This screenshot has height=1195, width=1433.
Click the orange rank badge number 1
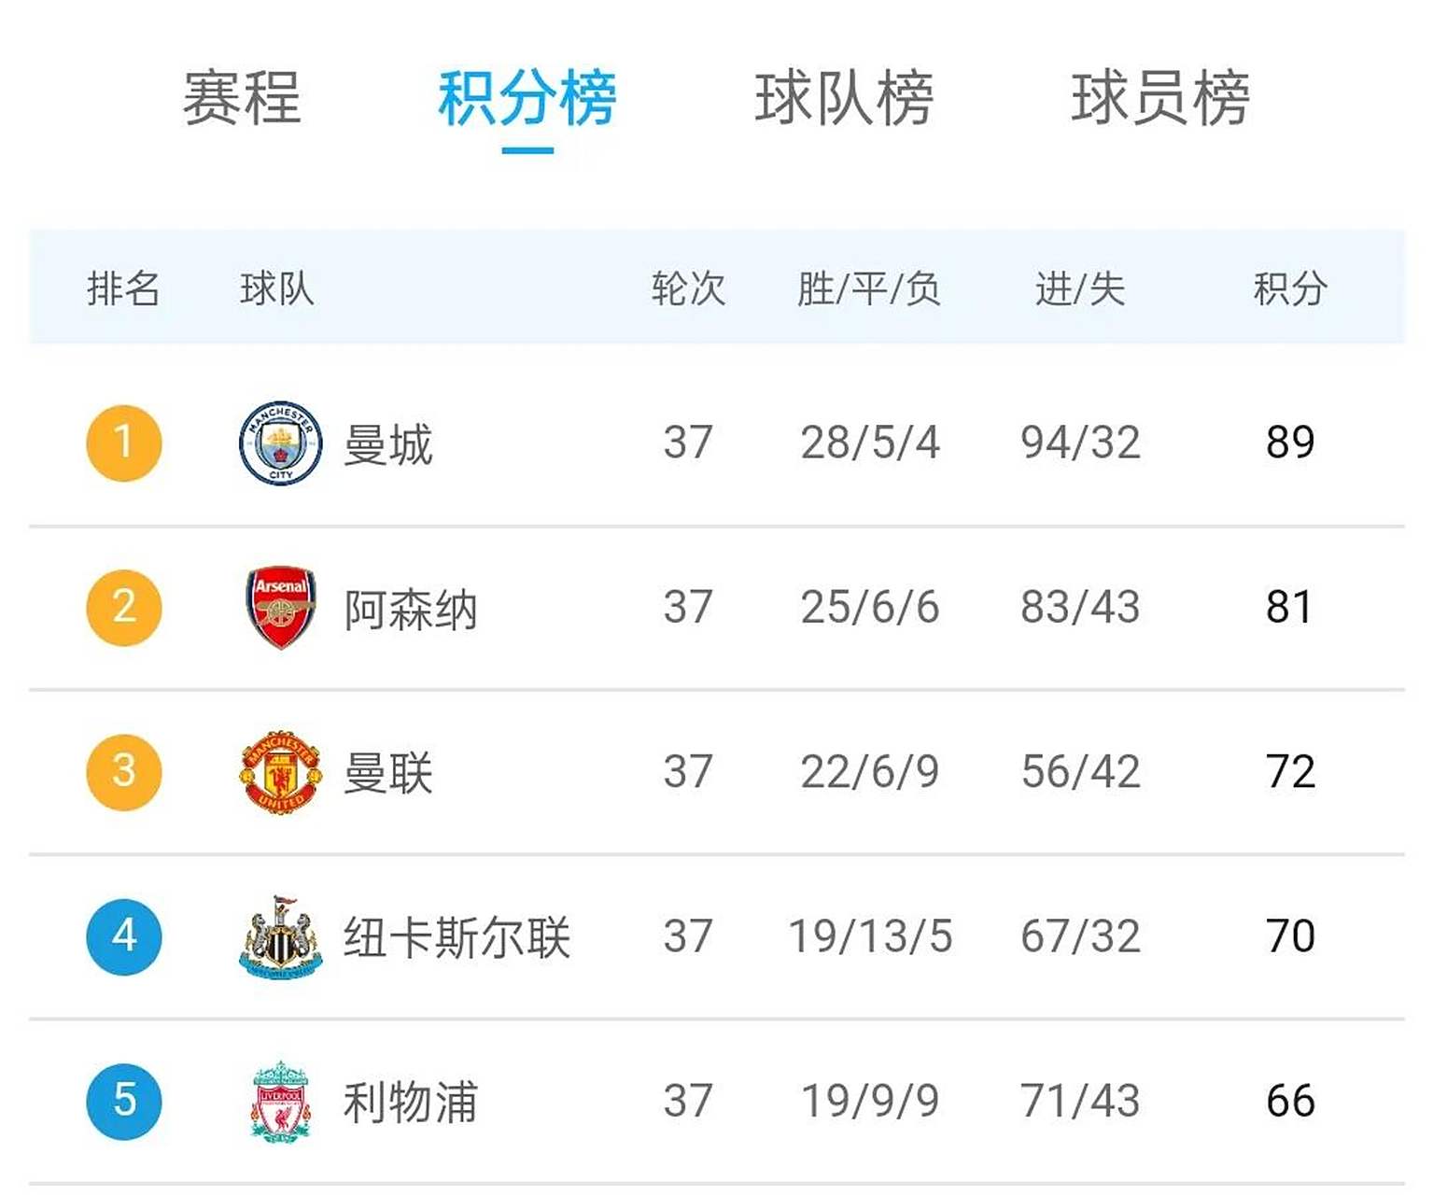point(122,442)
